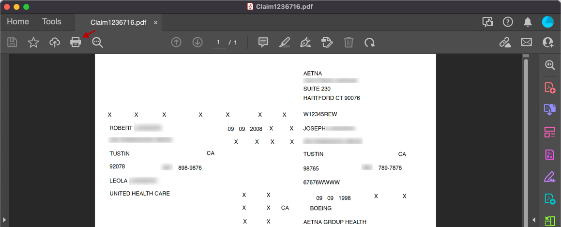Open the Fill & Sign pen tool
The width and height of the screenshot is (561, 227).
point(305,42)
